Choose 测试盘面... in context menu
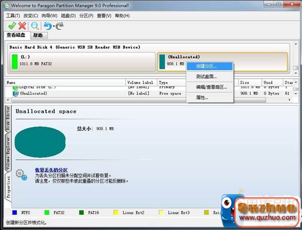The image size is (302, 230). (210, 77)
